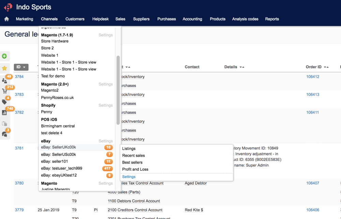Sort by the Details column arrows
Image resolution: width=341 pixels, height=219 pixels.
(242, 67)
